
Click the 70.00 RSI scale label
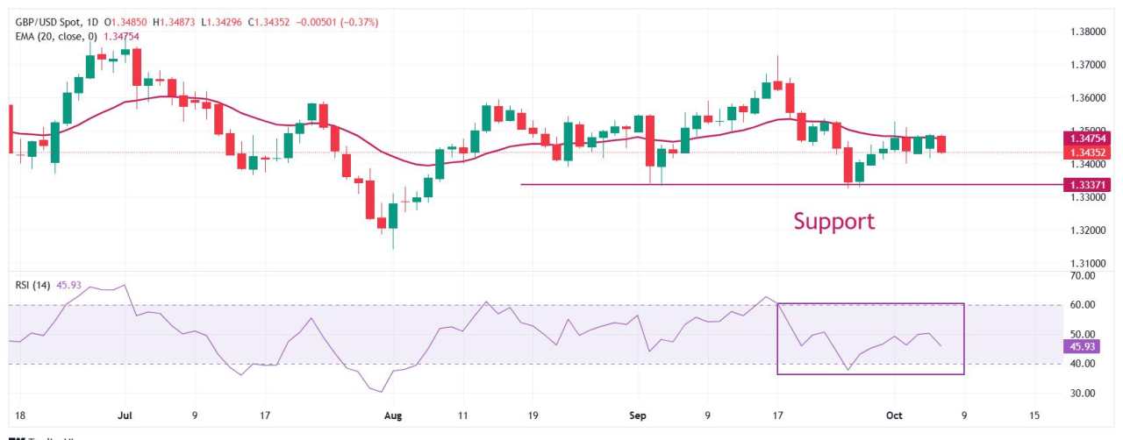click(x=1084, y=275)
